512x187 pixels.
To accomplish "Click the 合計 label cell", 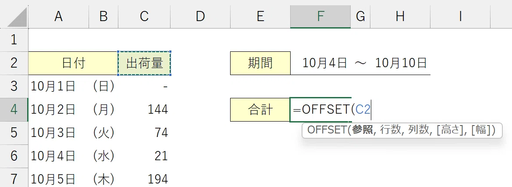I will click(x=260, y=109).
